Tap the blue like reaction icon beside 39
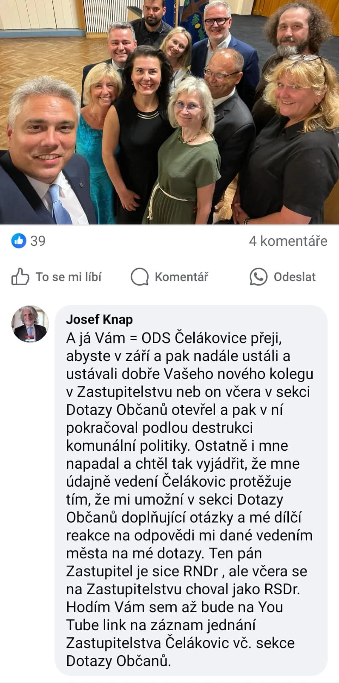This screenshot has height=683, width=339. 18,241
